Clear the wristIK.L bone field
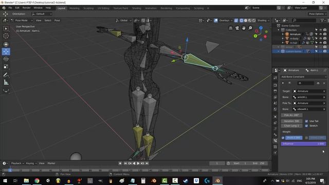The width and height of the screenshot is (329, 185). point(324,97)
